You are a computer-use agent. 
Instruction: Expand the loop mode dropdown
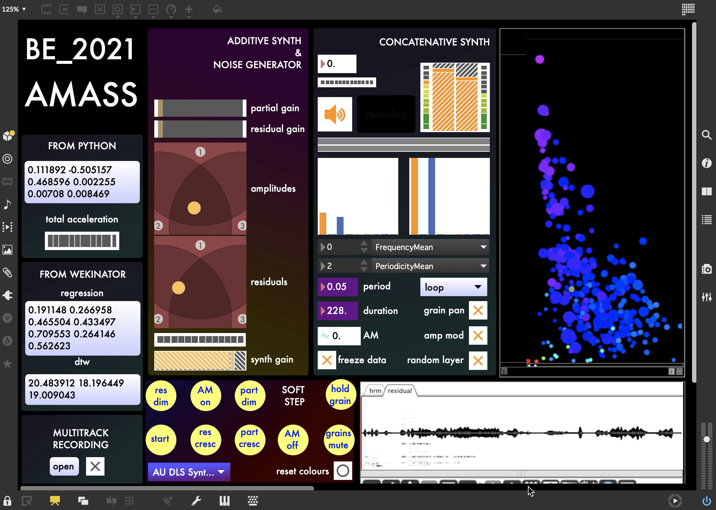coord(453,287)
